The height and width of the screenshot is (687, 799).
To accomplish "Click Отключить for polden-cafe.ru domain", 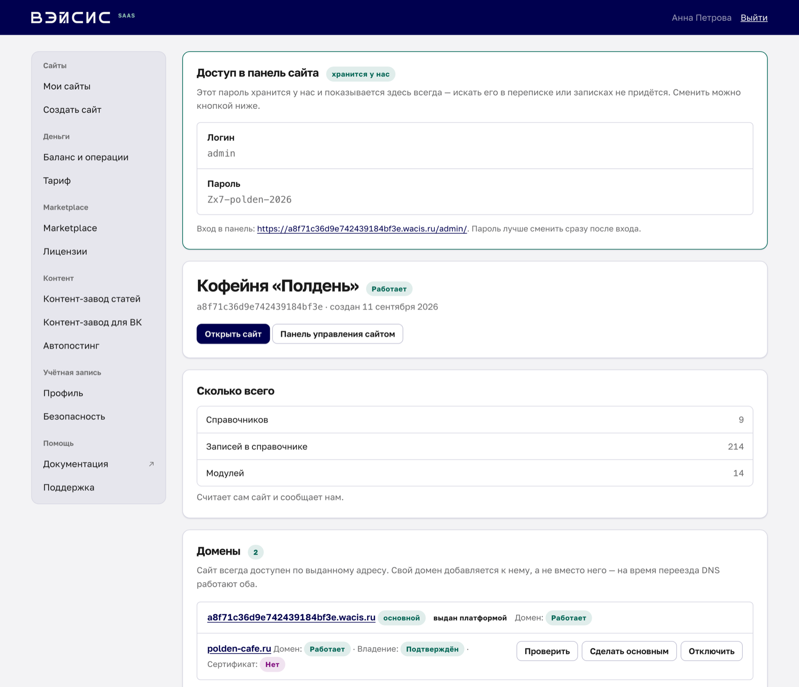I will (711, 651).
